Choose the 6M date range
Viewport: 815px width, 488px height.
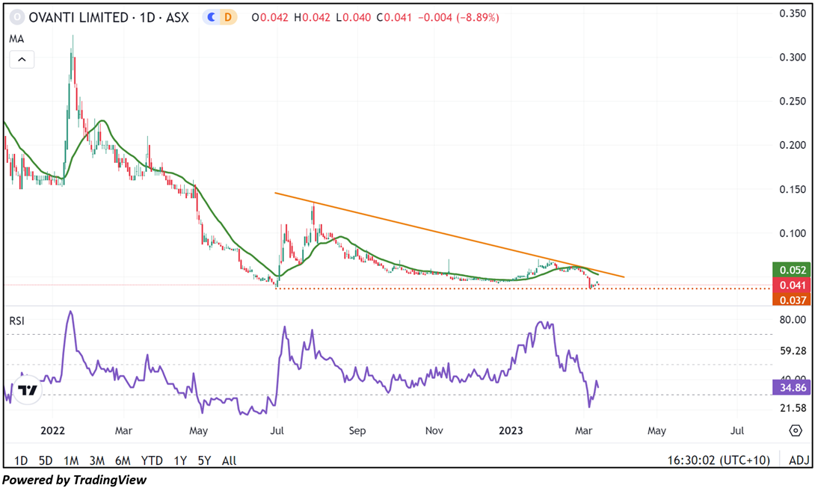(x=123, y=460)
